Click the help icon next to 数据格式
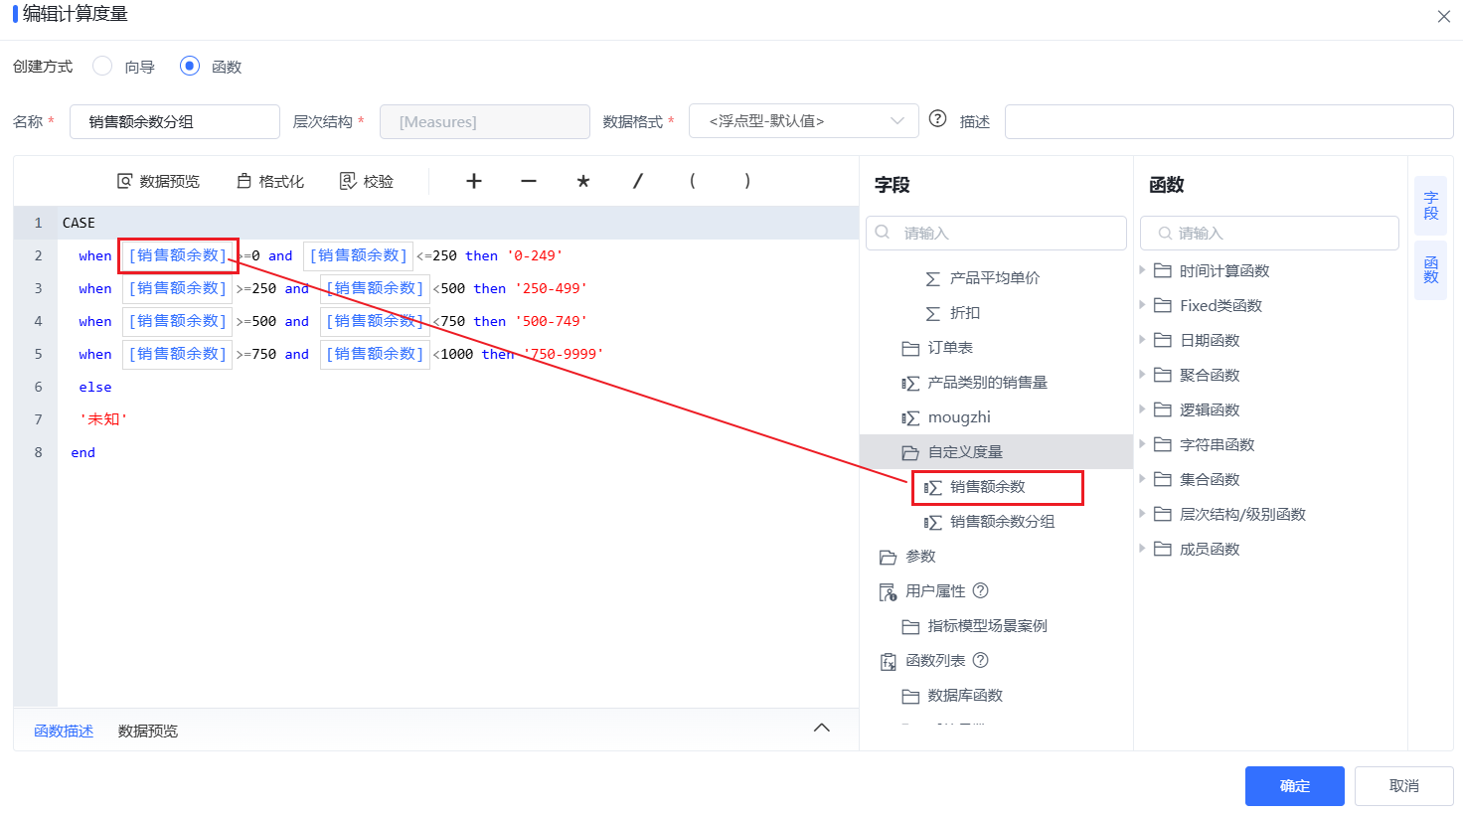Image resolution: width=1463 pixels, height=816 pixels. click(x=937, y=119)
